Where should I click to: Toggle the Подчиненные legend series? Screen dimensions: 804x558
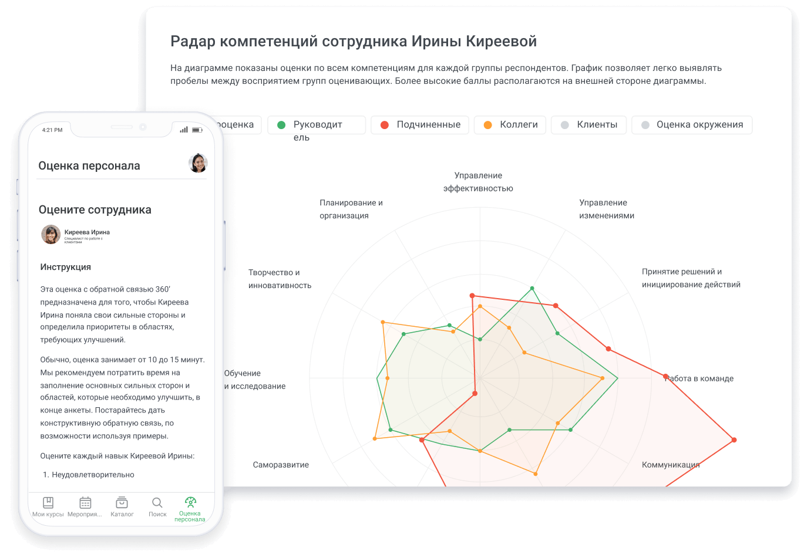[x=420, y=125]
